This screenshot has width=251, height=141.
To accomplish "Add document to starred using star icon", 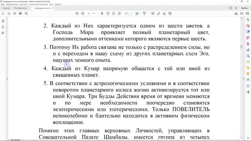I will pos(9,14).
